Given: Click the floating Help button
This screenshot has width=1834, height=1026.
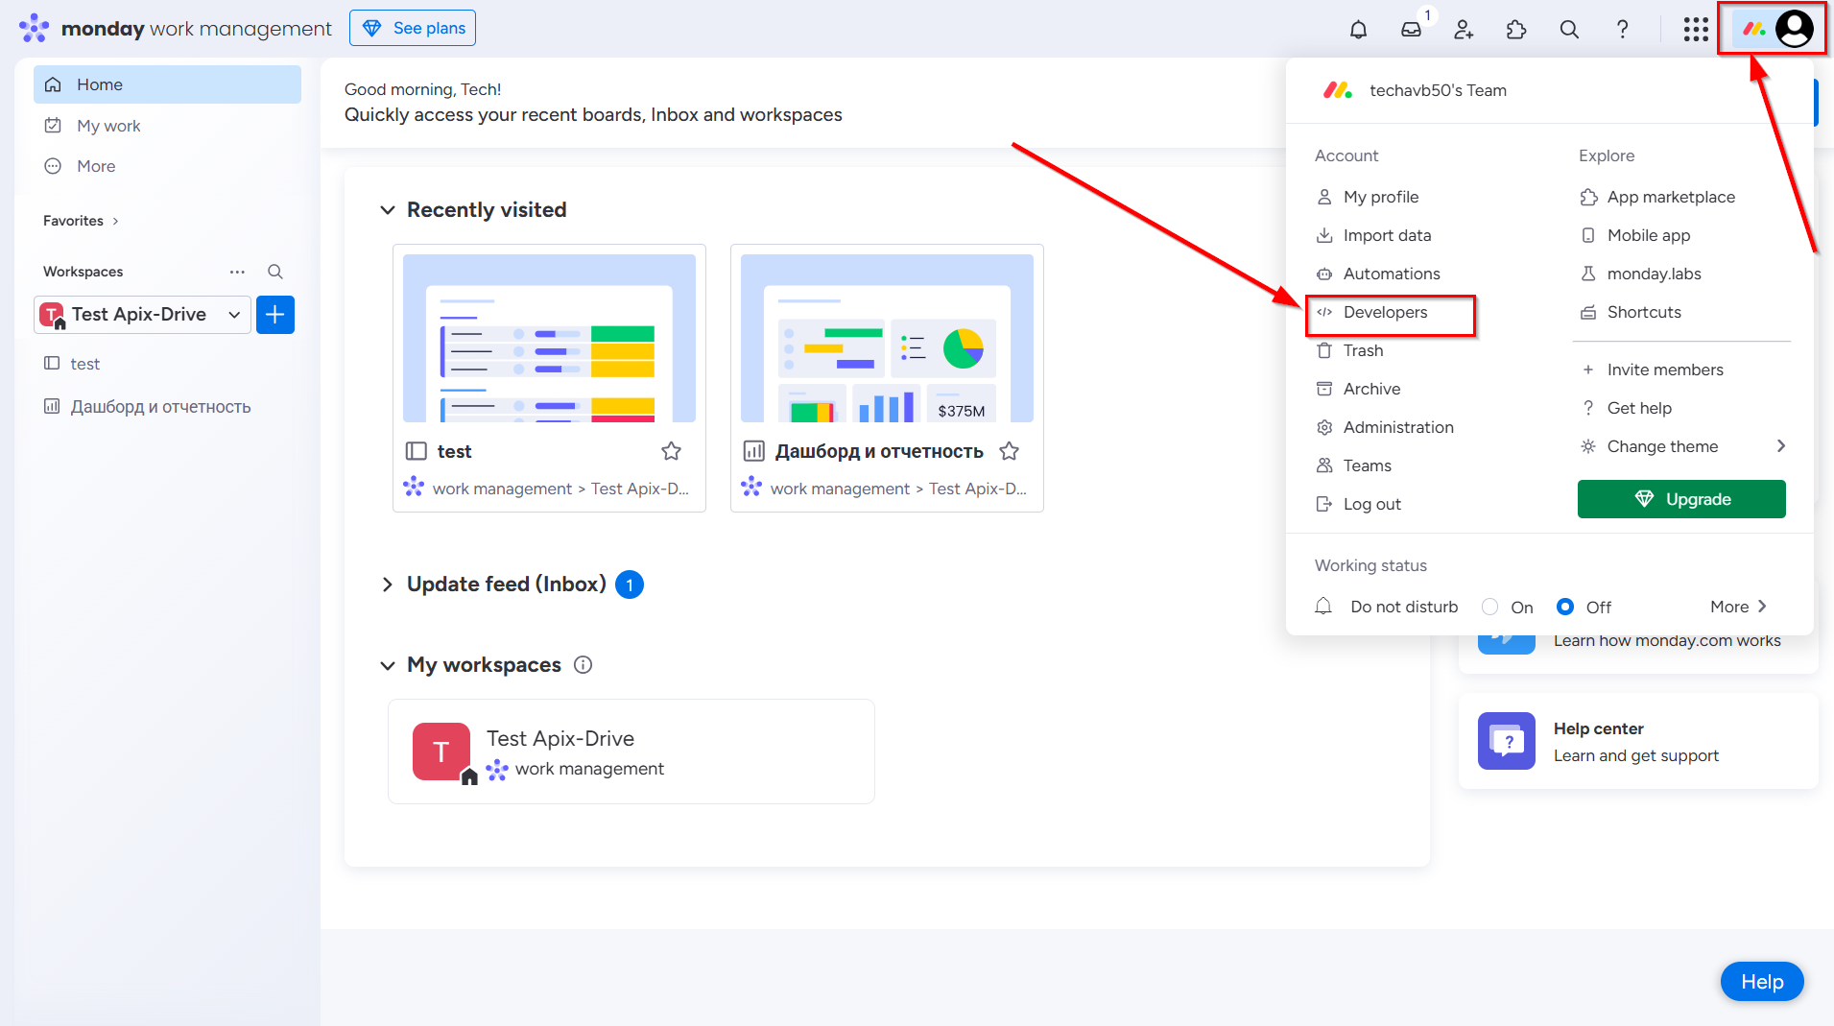Looking at the screenshot, I should pyautogui.click(x=1762, y=982).
